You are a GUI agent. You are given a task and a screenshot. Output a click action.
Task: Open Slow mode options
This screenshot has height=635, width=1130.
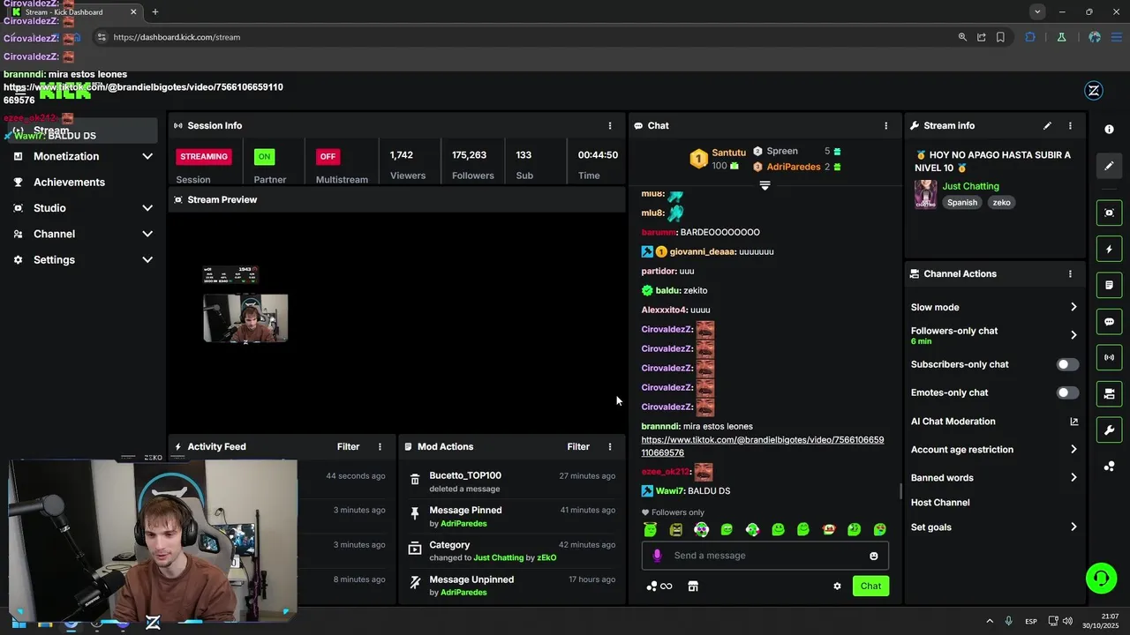pyautogui.click(x=994, y=308)
